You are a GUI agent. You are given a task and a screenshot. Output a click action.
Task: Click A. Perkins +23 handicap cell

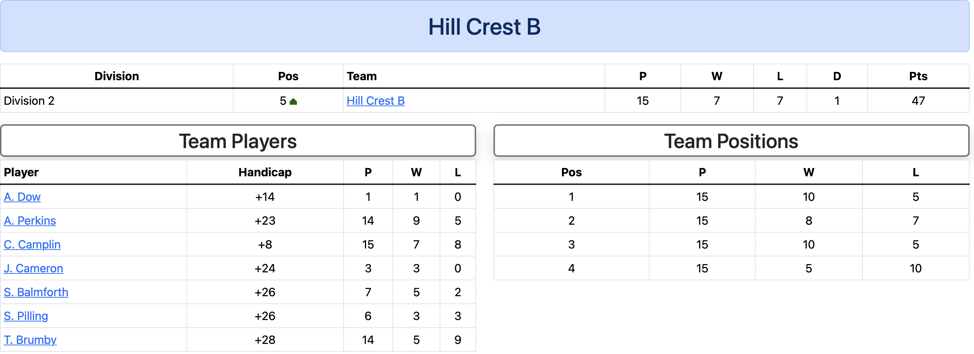pyautogui.click(x=265, y=220)
